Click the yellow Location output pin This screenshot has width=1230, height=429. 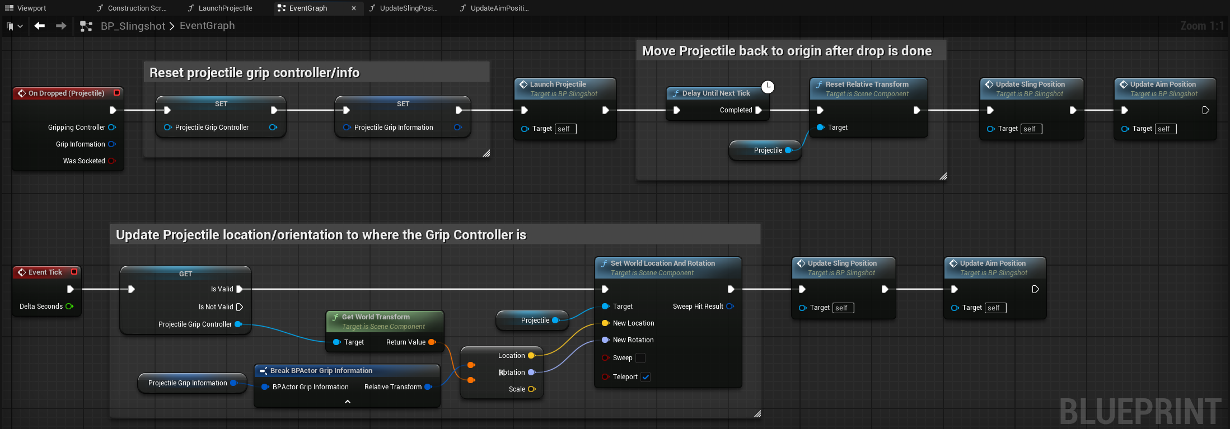pos(531,356)
